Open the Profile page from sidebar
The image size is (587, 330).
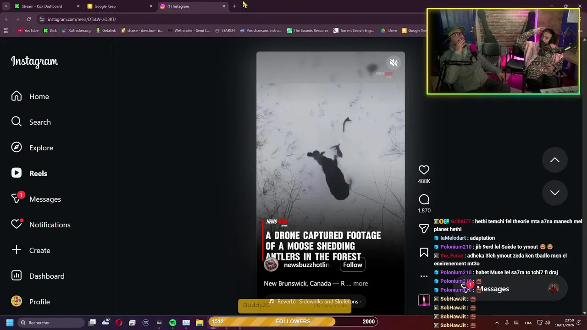31,302
